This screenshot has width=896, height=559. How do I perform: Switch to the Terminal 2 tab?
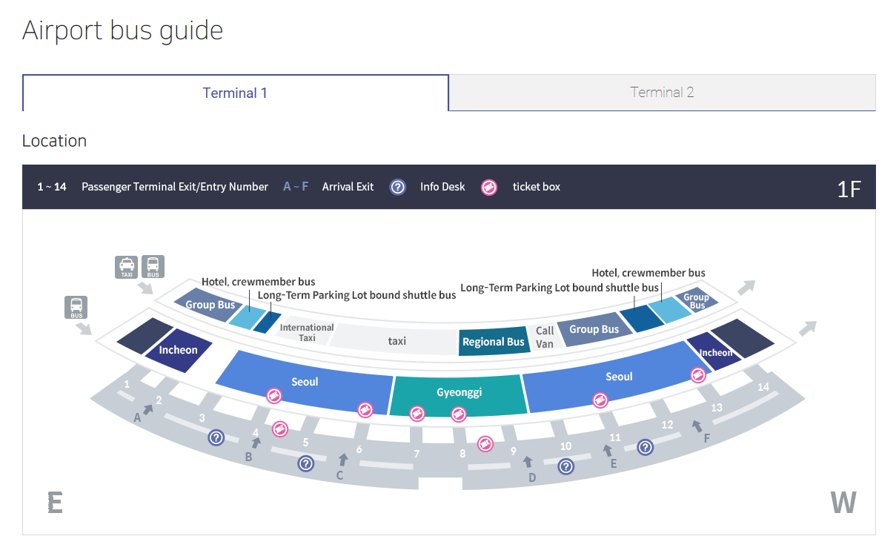662,93
